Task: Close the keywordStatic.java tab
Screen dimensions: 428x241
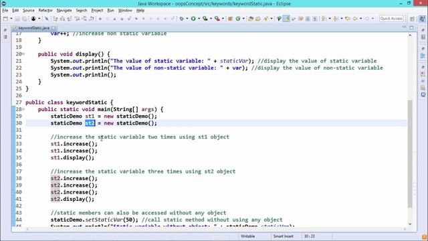Action: tap(53, 28)
